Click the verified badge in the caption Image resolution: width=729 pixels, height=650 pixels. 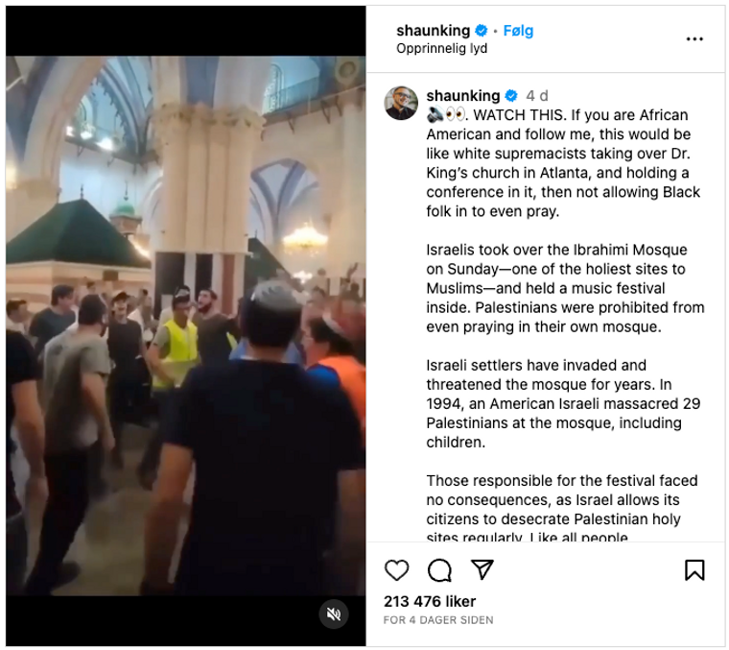tap(511, 96)
